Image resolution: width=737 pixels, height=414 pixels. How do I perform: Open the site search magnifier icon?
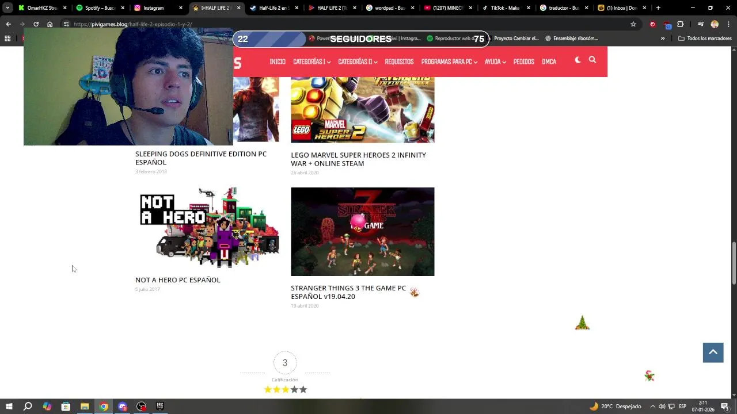tap(592, 60)
